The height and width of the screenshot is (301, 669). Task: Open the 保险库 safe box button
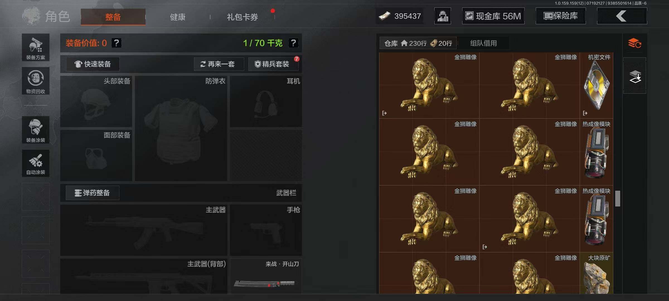(x=561, y=16)
